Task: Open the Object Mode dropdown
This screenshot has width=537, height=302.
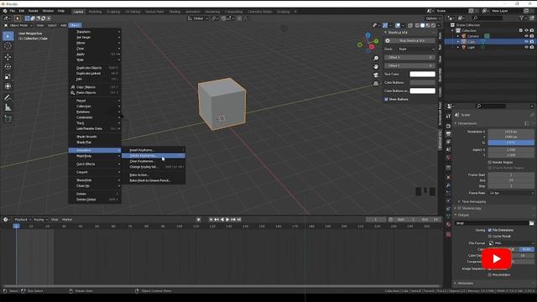Action: pos(18,25)
